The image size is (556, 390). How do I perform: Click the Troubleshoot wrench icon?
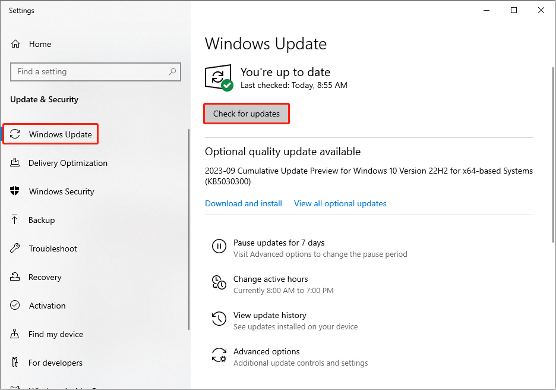15,248
